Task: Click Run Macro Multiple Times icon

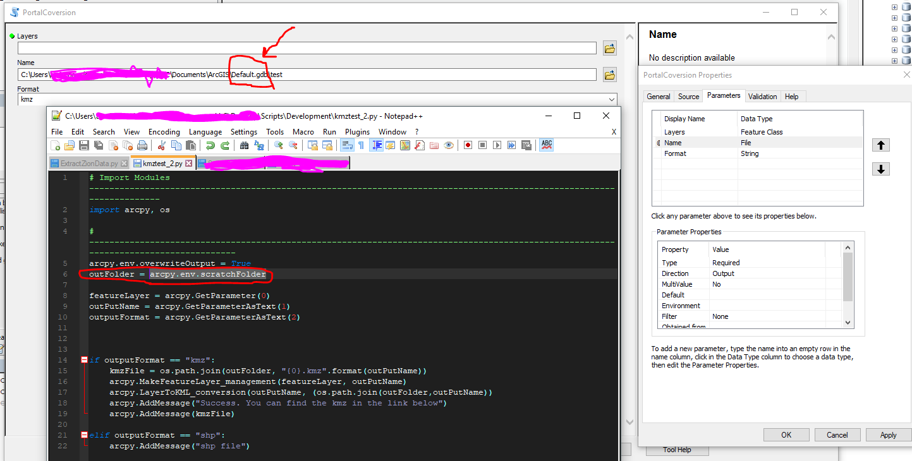Action: [511, 145]
